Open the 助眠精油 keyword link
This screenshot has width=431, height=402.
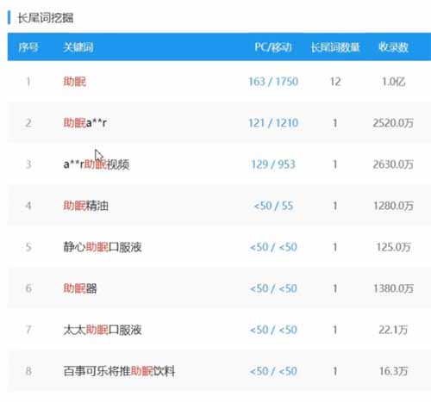(85, 206)
